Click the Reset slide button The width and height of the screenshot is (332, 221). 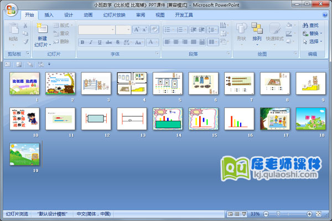pyautogui.click(x=61, y=33)
